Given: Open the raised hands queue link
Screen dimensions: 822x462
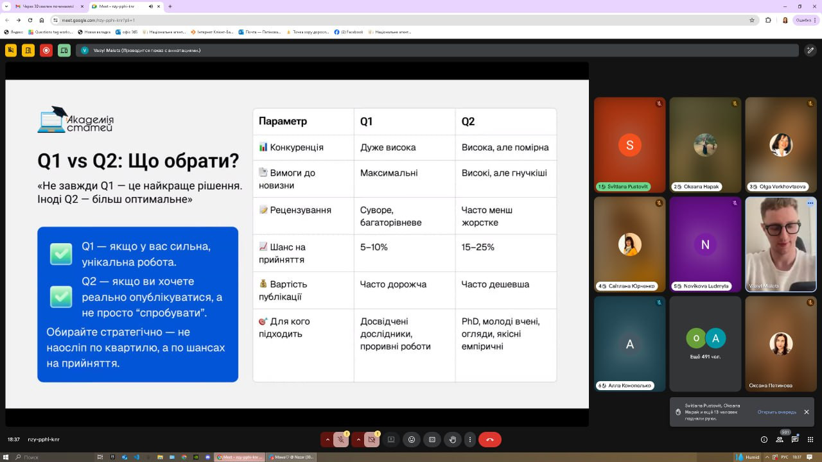Looking at the screenshot, I should click(776, 412).
